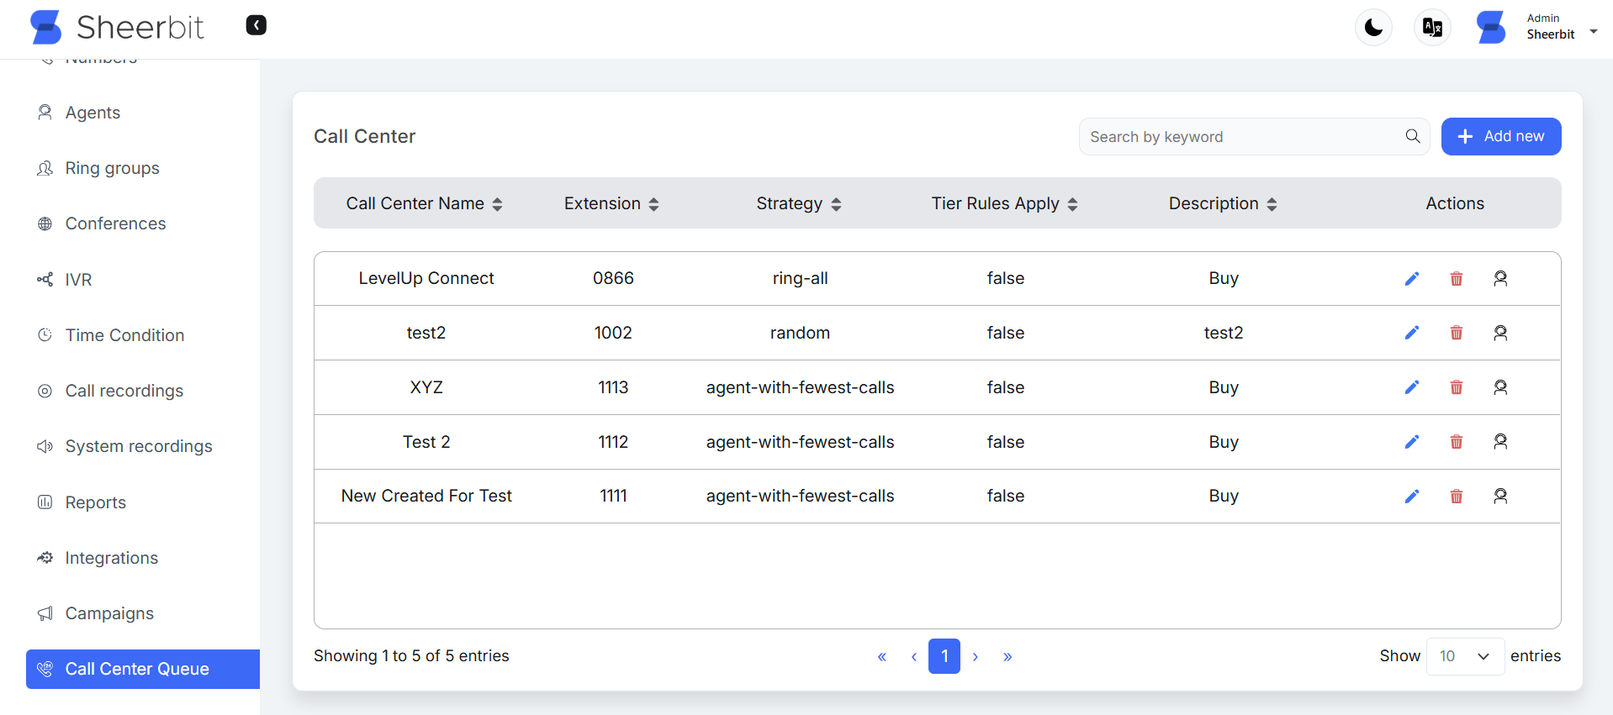Open the entries per page dropdown
This screenshot has width=1613, height=715.
pyautogui.click(x=1464, y=656)
